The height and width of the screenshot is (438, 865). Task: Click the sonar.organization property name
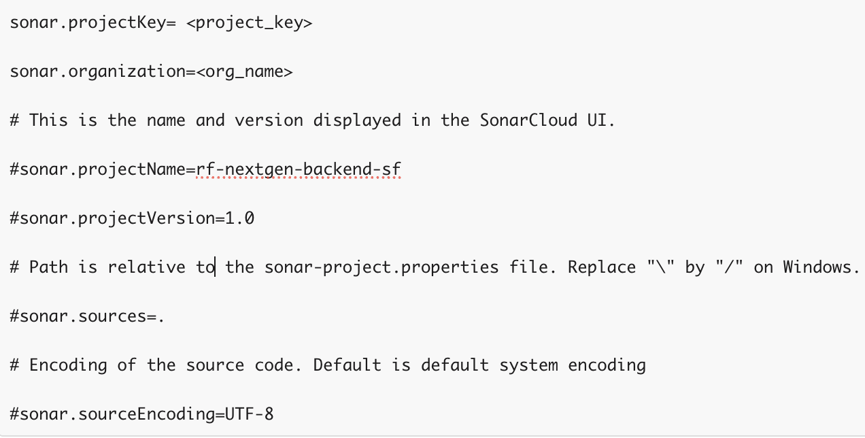point(97,71)
